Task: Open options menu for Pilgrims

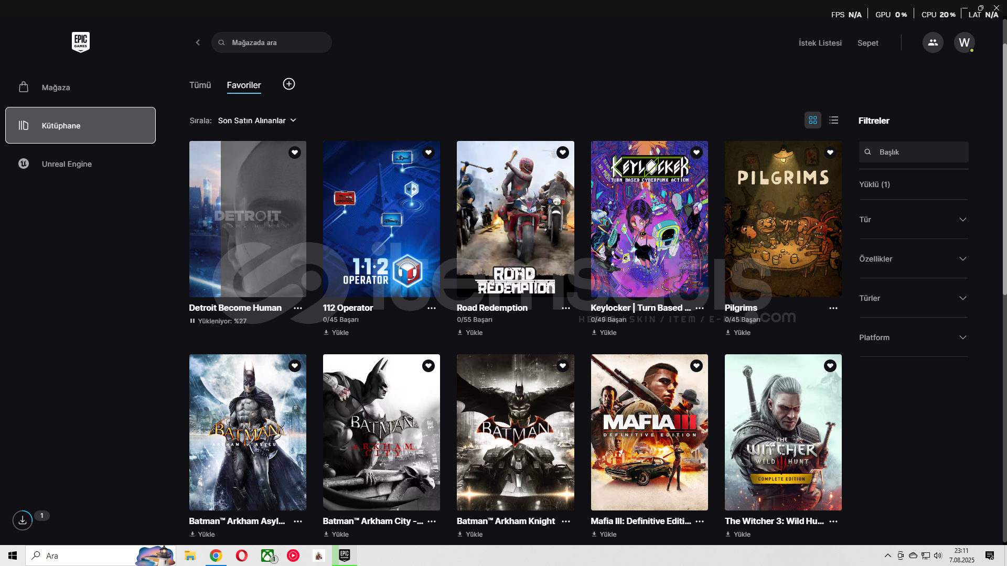Action: pos(833,308)
